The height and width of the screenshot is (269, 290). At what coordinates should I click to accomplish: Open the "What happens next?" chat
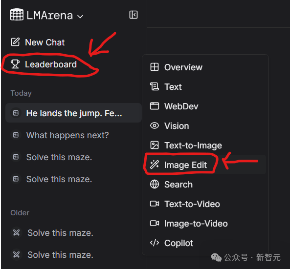74,135
